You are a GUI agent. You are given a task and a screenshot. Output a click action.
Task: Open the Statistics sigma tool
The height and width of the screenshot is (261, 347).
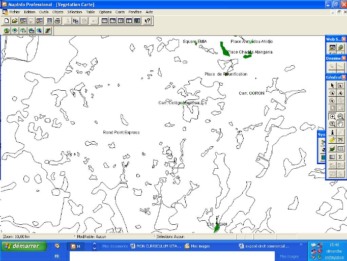coord(340,156)
